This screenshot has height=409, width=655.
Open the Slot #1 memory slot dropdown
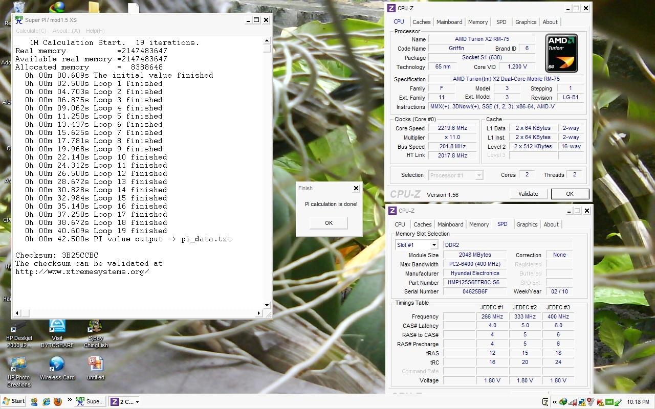click(433, 245)
